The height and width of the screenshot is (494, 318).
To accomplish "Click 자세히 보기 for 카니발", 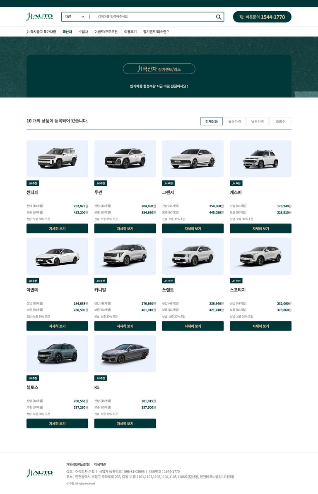I will pyautogui.click(x=125, y=326).
